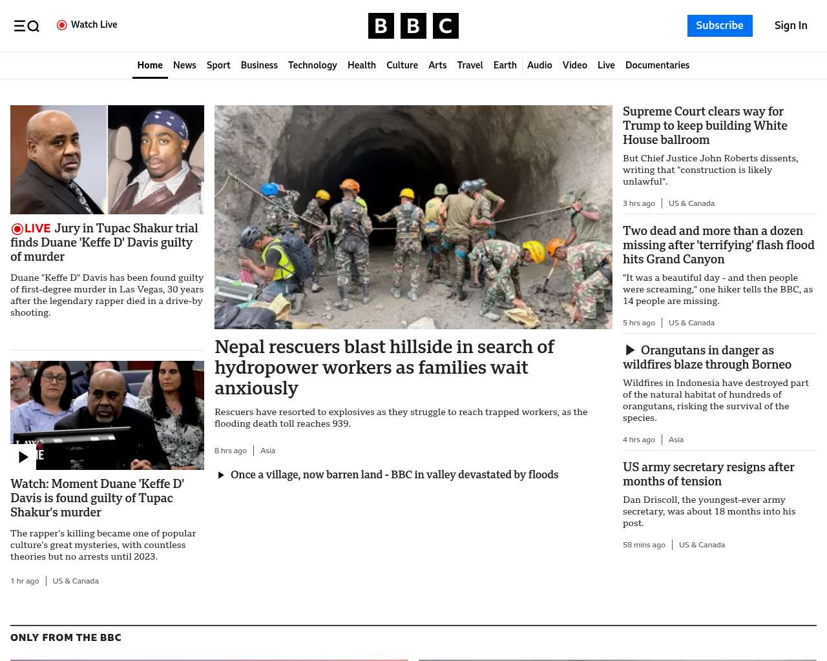Play the Keffe D verdict video
This screenshot has width=827, height=661.
point(23,457)
